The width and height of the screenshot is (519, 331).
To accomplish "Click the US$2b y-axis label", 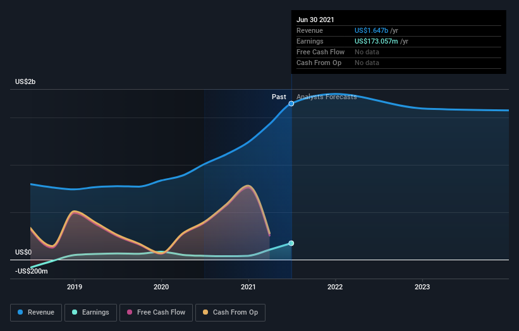I will click(x=25, y=81).
